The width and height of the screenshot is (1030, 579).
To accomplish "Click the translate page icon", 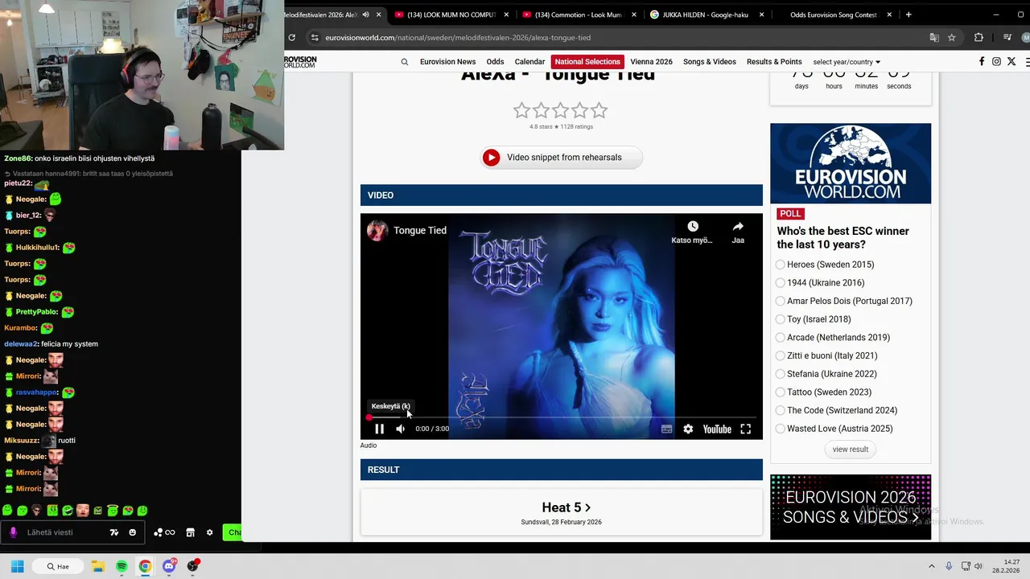I will point(934,38).
